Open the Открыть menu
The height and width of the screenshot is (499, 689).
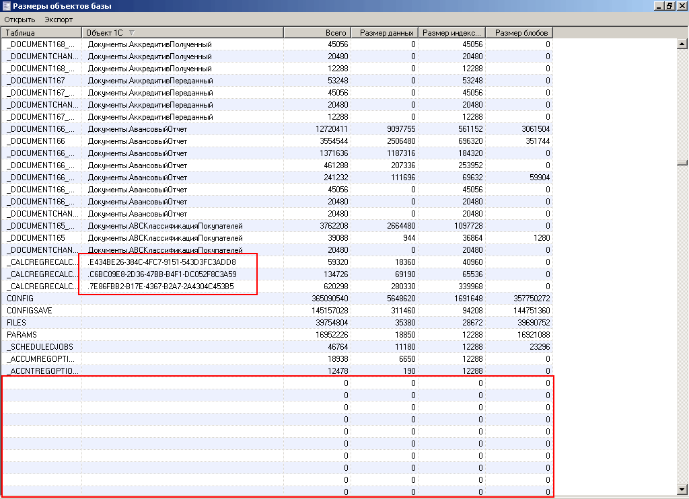click(x=20, y=20)
